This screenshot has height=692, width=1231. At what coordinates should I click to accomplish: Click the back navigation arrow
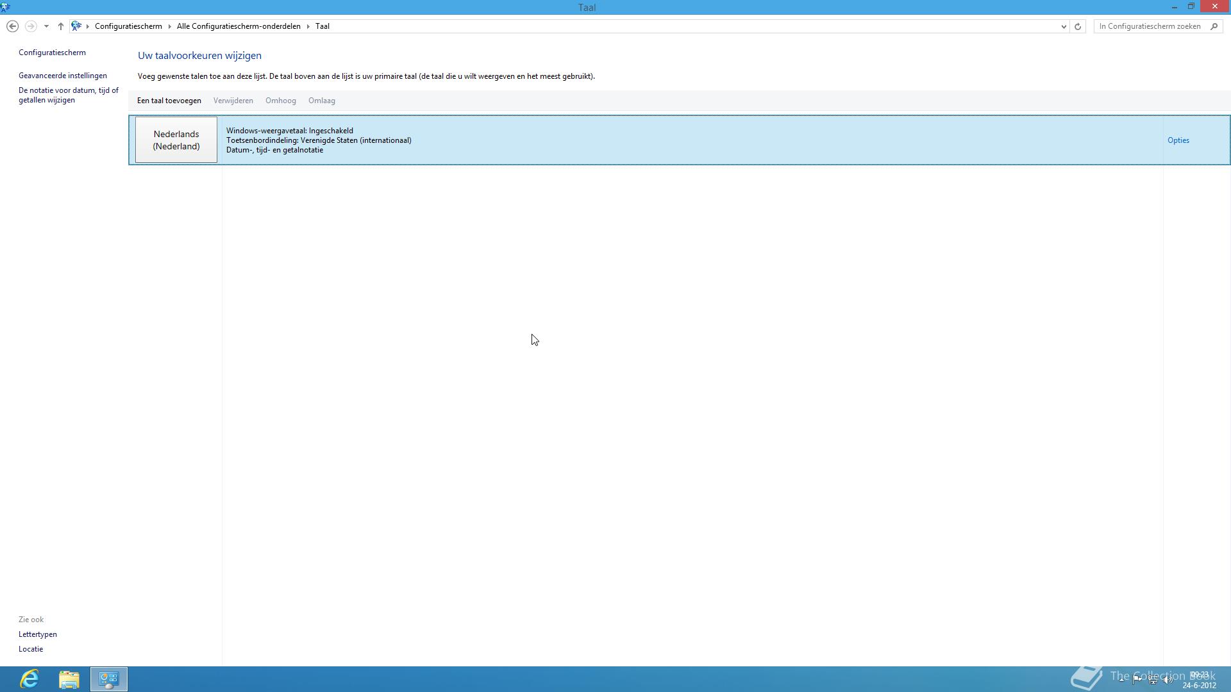pos(12,26)
